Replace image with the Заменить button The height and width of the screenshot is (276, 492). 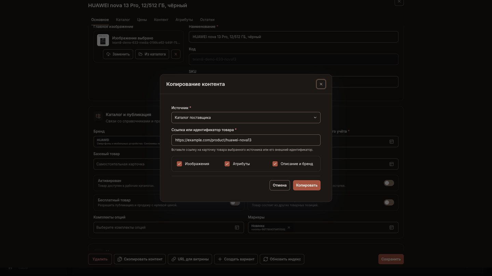tap(118, 54)
